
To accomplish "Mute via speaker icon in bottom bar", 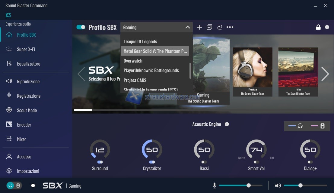I will point(278,185).
